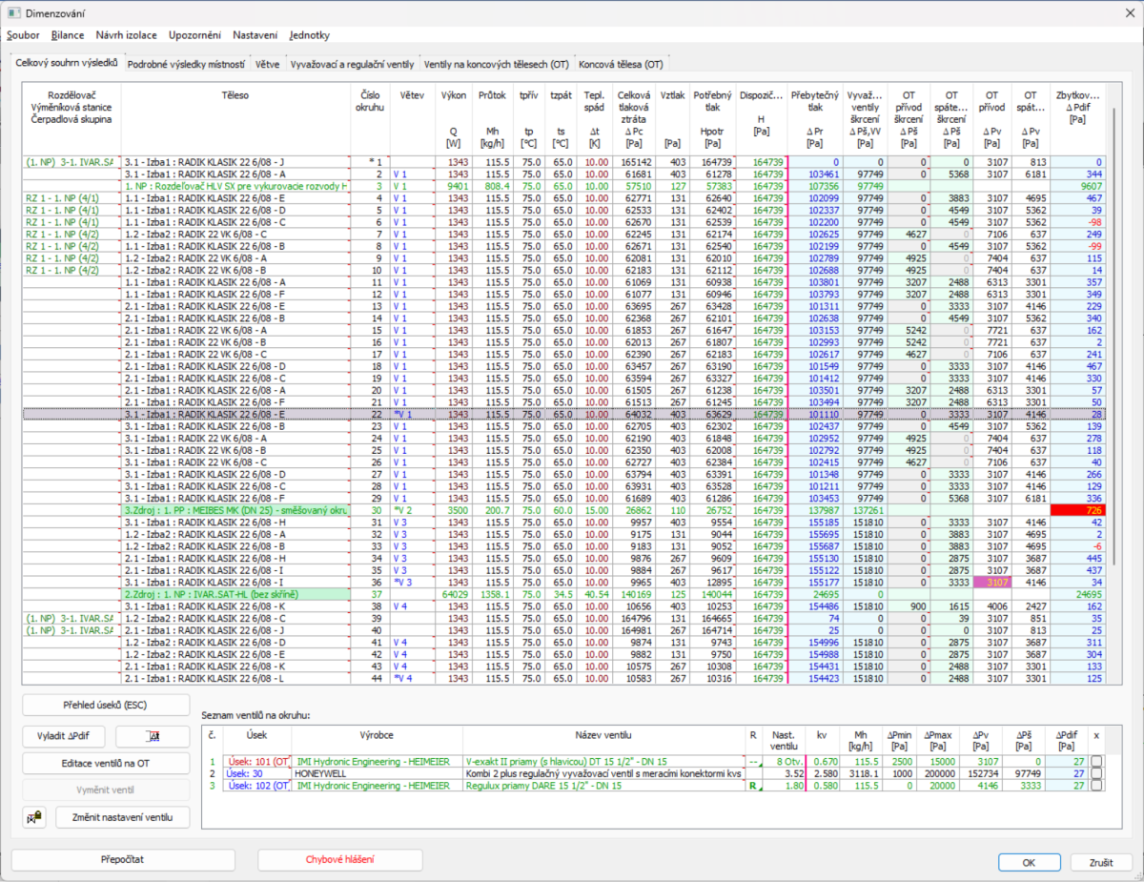Open the Návrh izolace menu
The width and height of the screenshot is (1144, 882).
click(x=127, y=35)
